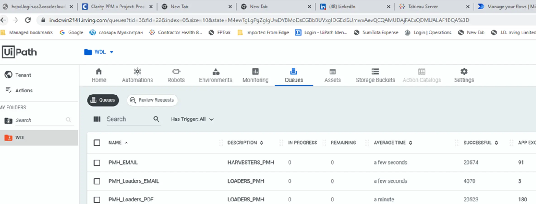This screenshot has width=536, height=204.
Task: Open the Has Trigger filter dropdown
Action: [192, 119]
